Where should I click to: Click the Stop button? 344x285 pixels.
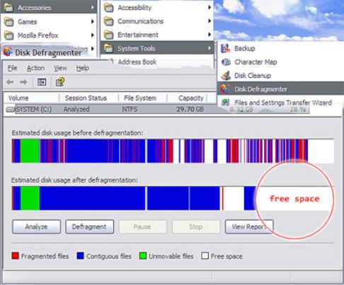[x=196, y=227]
